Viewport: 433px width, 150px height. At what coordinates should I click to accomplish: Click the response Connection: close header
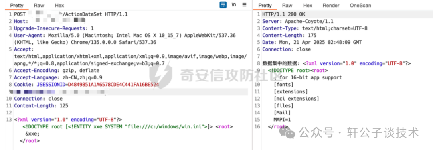coord(286,49)
